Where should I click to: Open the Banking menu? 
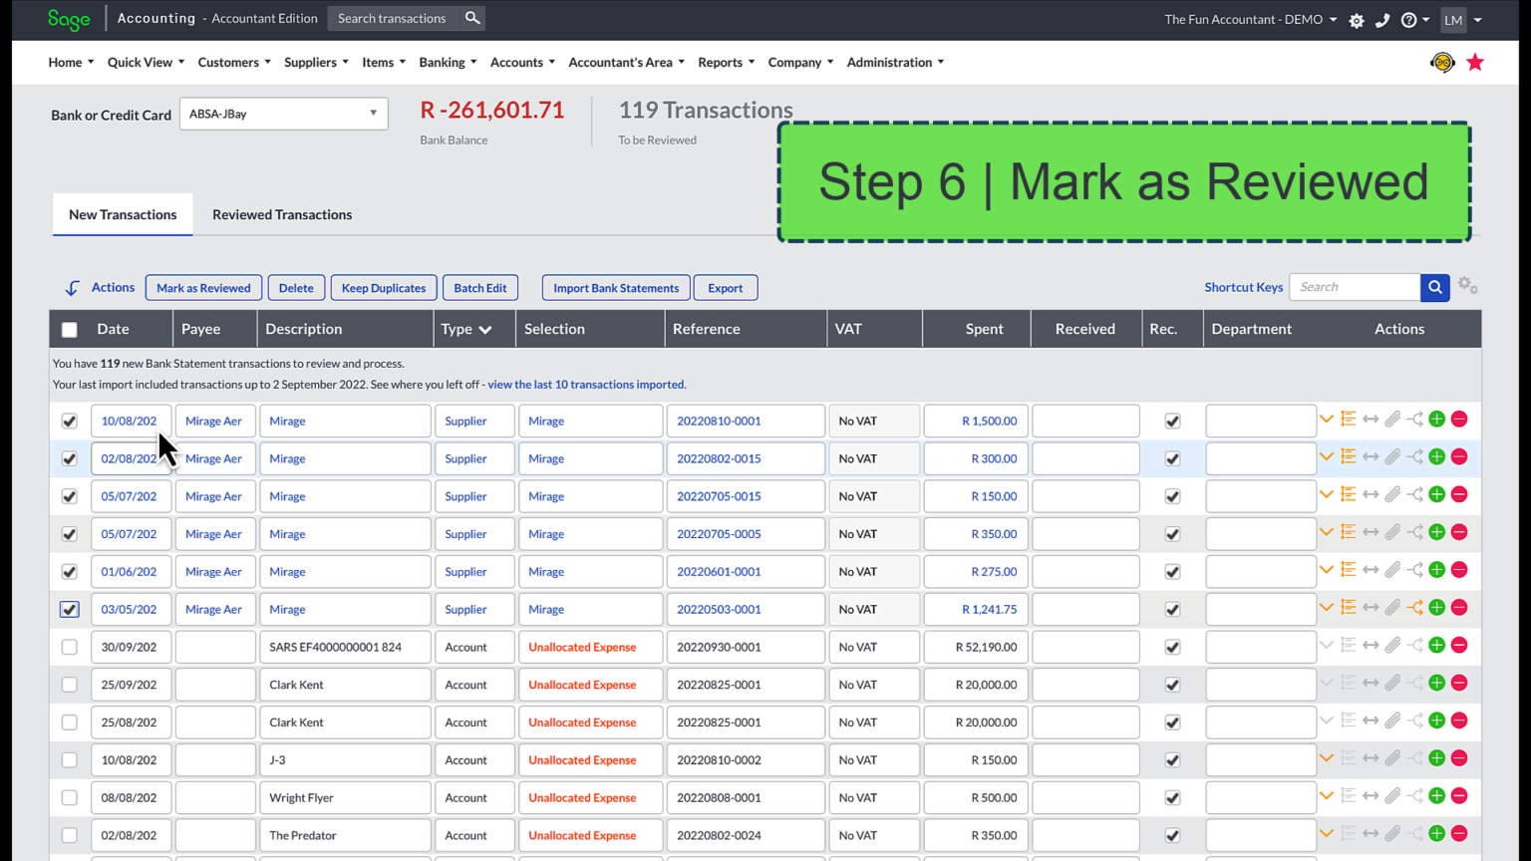(x=447, y=62)
